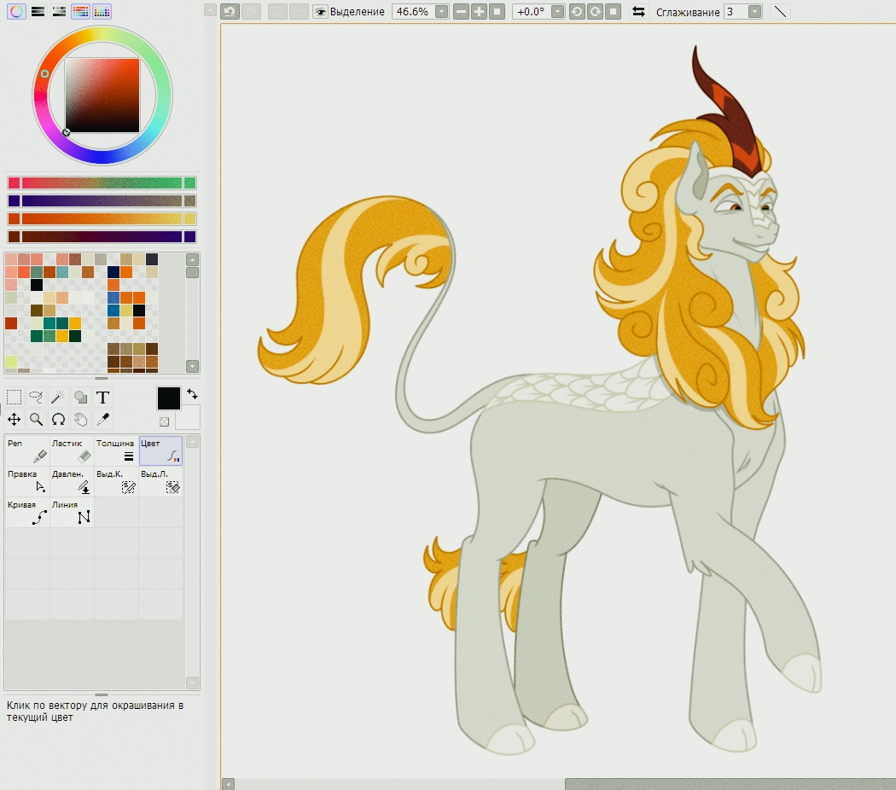Select the Толщина weight tool
The height and width of the screenshot is (790, 896).
tap(116, 450)
